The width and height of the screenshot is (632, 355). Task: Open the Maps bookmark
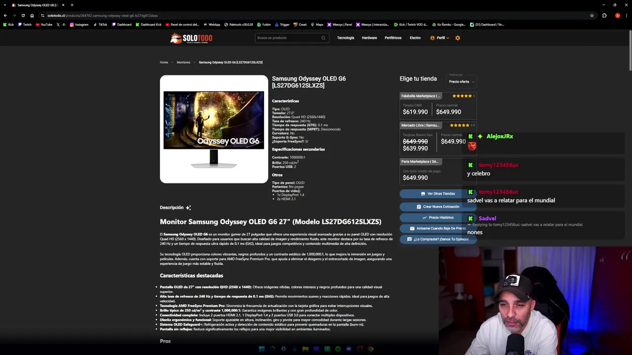pos(316,25)
